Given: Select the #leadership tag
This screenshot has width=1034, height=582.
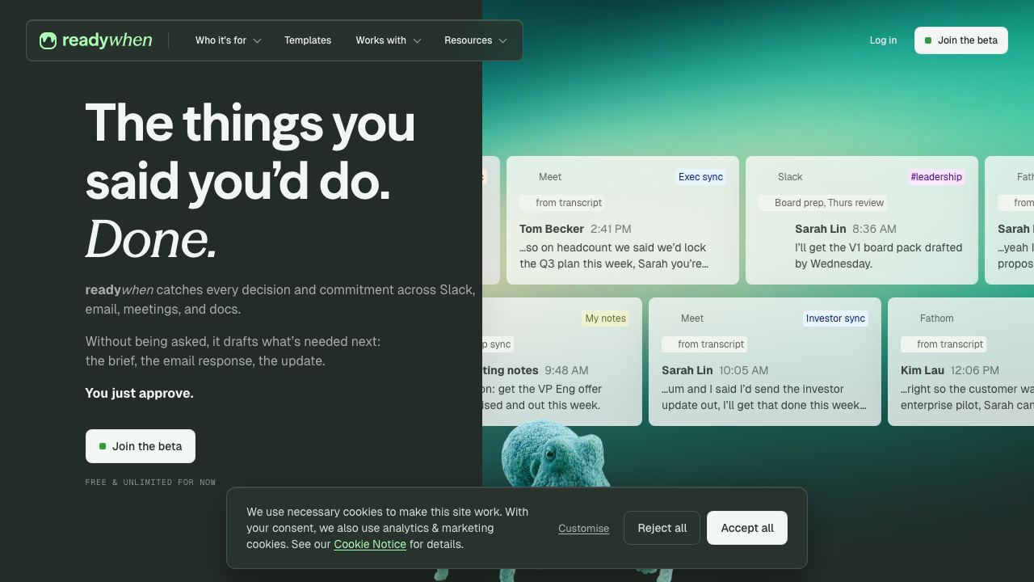Looking at the screenshot, I should [936, 177].
